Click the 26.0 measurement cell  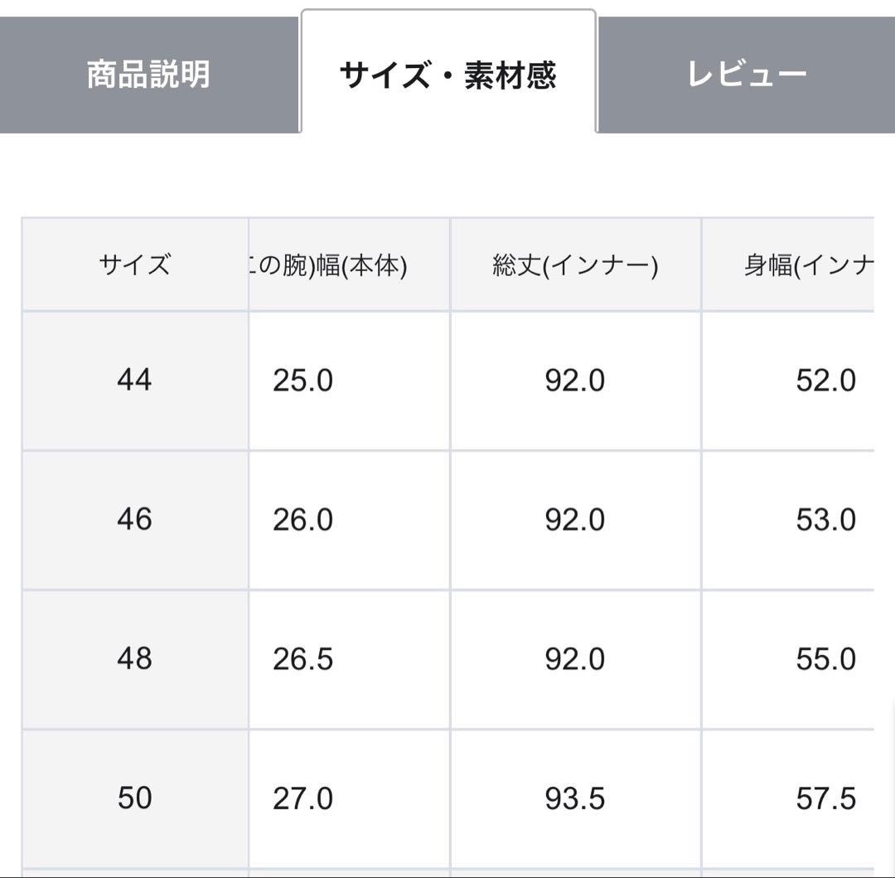tap(301, 520)
